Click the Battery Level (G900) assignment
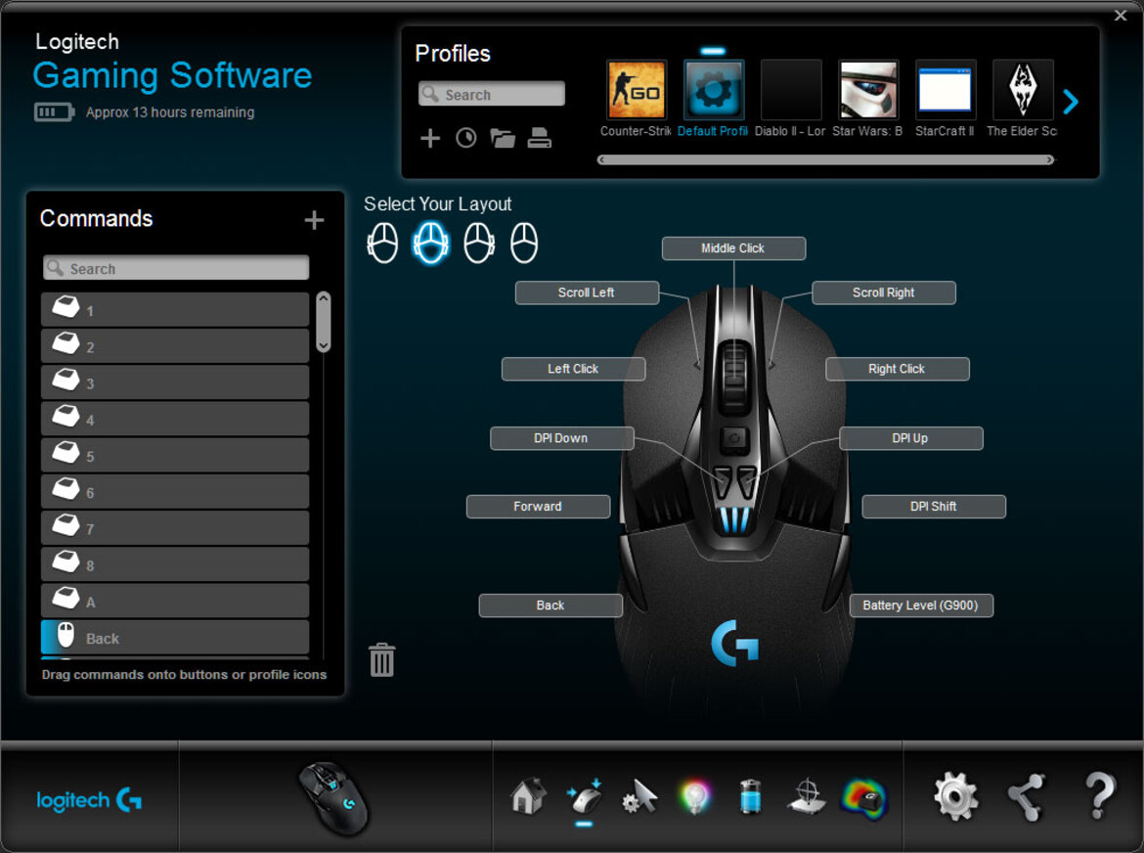This screenshot has height=853, width=1144. click(921, 606)
